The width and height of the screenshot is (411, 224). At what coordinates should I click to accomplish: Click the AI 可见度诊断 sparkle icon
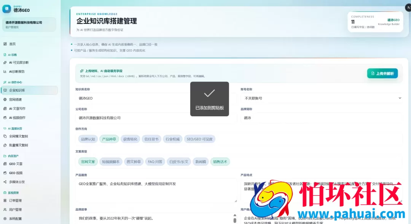5,63
